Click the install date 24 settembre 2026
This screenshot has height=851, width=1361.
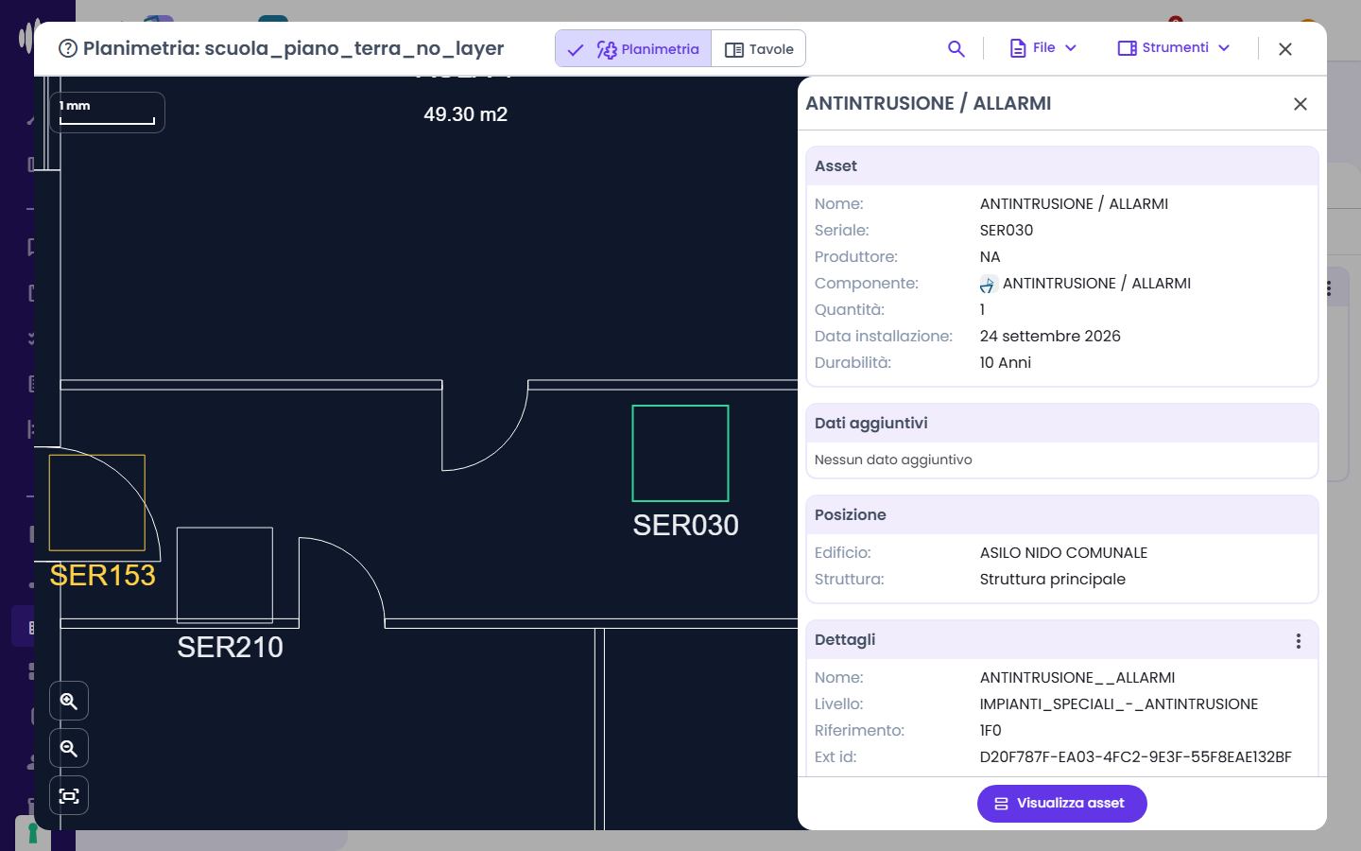click(x=1050, y=337)
